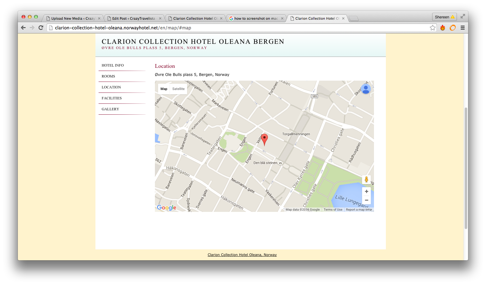Click the Torgallmenningen label on map
This screenshot has width=486, height=285.
(x=296, y=134)
